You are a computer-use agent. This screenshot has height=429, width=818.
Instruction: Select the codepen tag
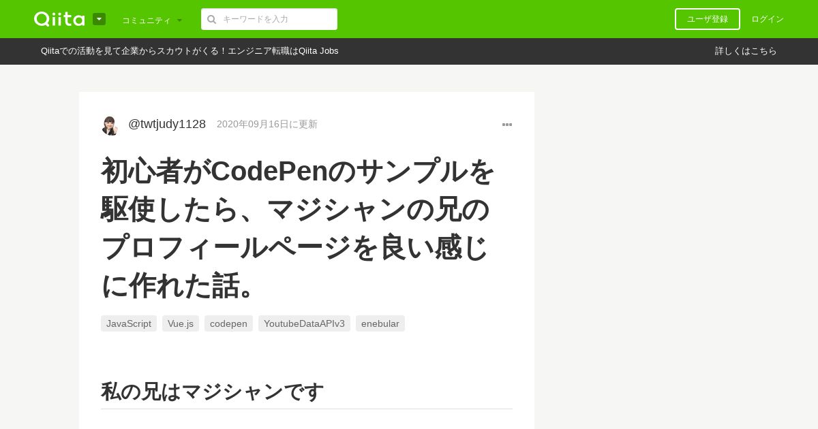tap(228, 323)
